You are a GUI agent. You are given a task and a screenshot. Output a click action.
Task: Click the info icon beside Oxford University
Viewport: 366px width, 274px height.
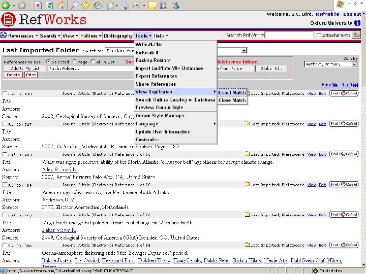tap(357, 23)
